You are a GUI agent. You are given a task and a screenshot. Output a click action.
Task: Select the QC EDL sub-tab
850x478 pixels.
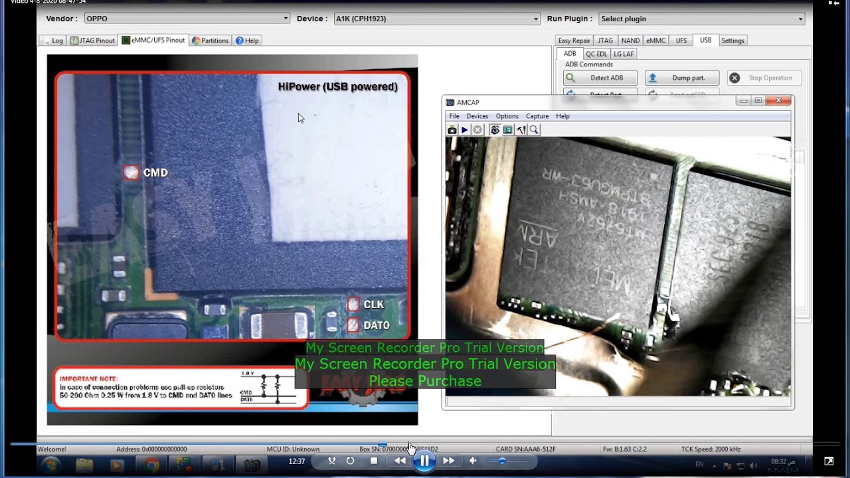[596, 54]
